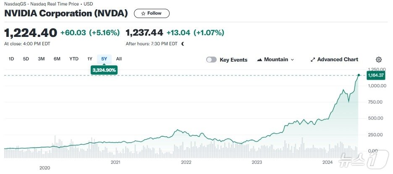Select the 5D time range tab
This screenshot has height=174, width=393.
pyautogui.click(x=26, y=59)
